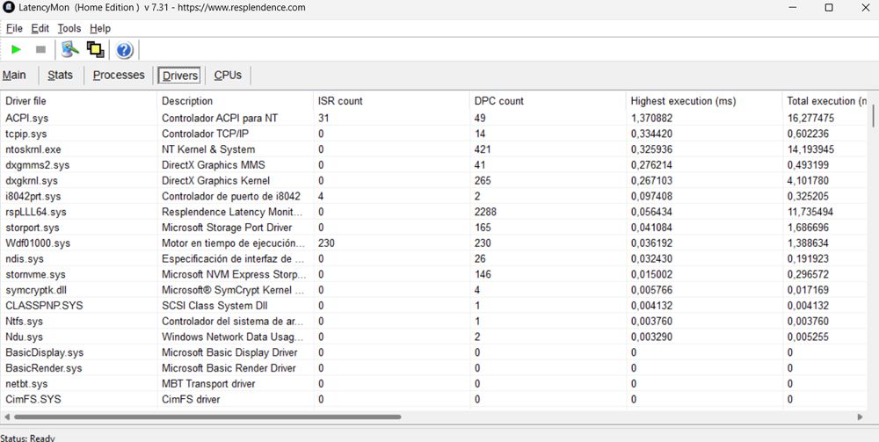Select the dxgkrnl.sys driver row
The height and width of the screenshot is (442, 879).
point(434,180)
